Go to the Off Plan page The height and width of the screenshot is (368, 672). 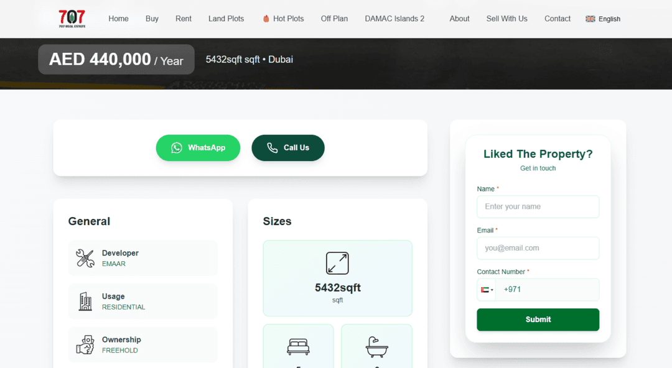[x=334, y=19]
